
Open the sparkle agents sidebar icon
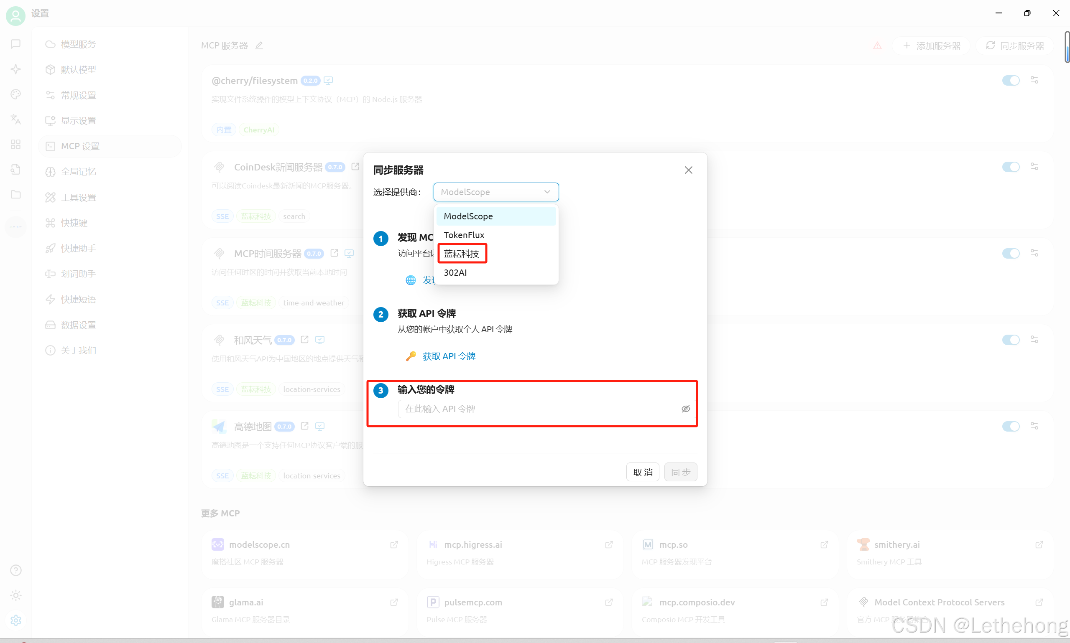15,69
